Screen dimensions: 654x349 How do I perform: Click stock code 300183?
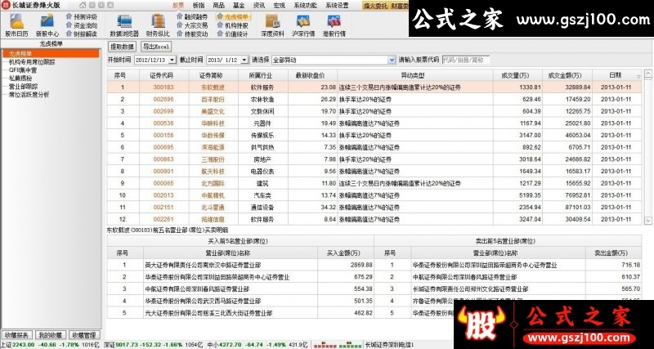pyautogui.click(x=163, y=87)
